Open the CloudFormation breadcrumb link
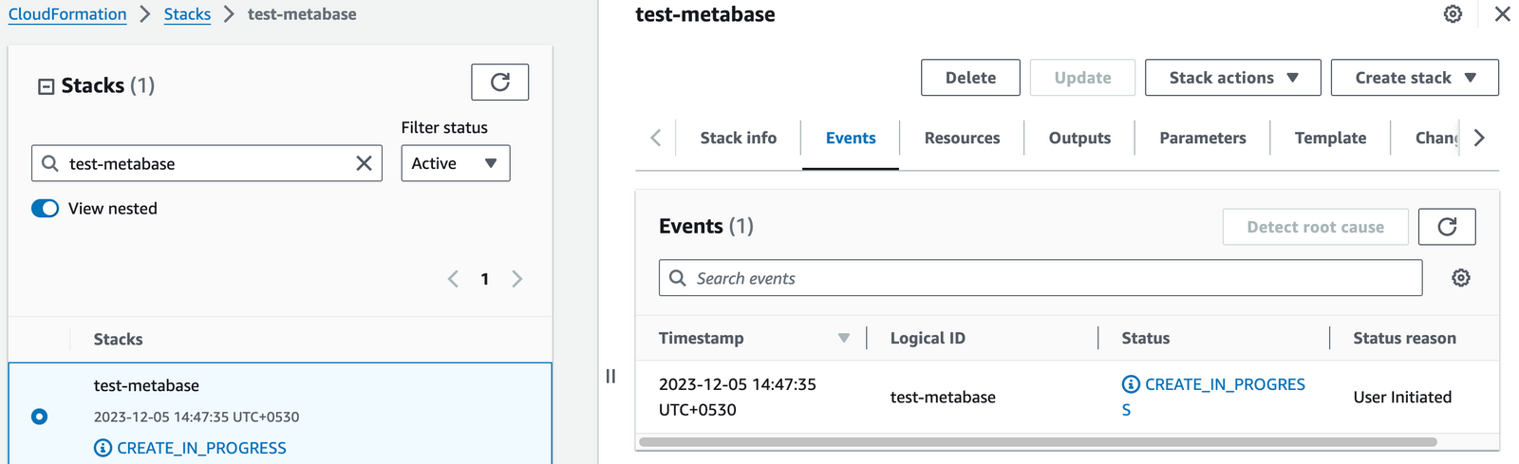This screenshot has height=464, width=1519. tap(67, 14)
